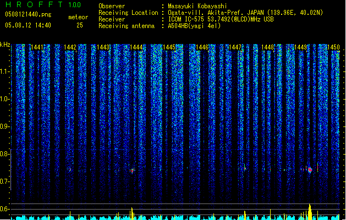Click the date stamp 05.08.12 14:40
Viewport: 346px width, 220px height.
(28, 25)
